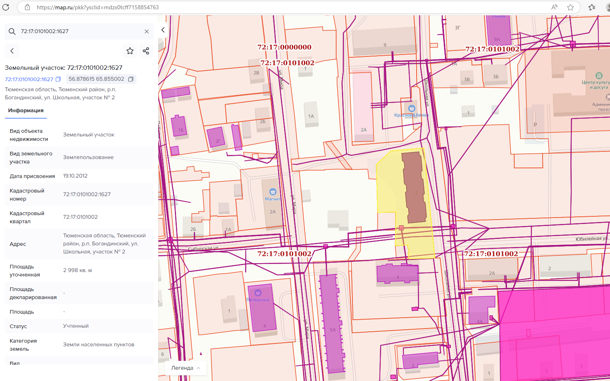
Task: Copy coordinates 56.878615 65.855002 icon
Action: (x=131, y=79)
